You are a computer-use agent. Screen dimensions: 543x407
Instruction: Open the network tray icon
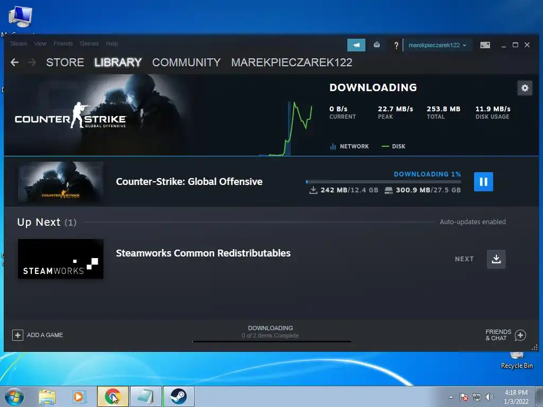coord(477,397)
